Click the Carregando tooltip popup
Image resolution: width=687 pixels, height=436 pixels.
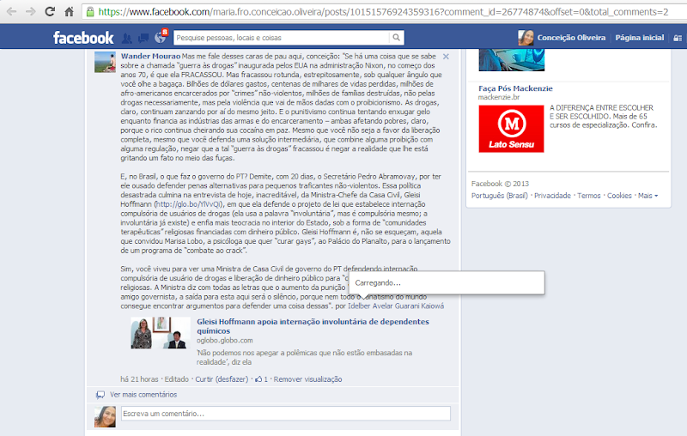tap(447, 283)
